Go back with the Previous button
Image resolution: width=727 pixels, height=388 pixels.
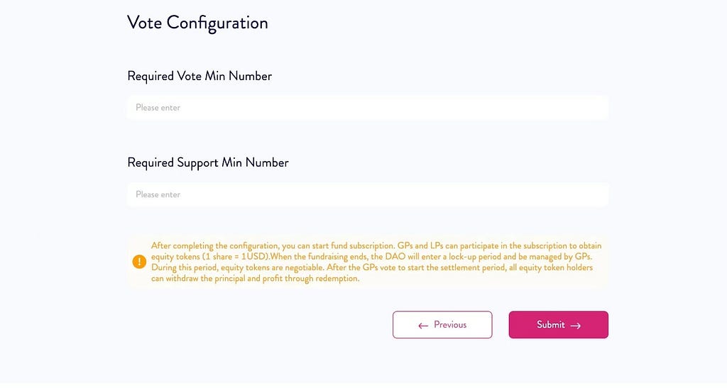click(x=442, y=325)
